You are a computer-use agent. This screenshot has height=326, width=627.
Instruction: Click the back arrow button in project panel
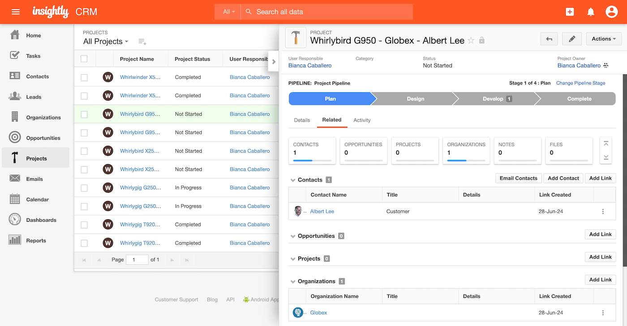tap(549, 39)
